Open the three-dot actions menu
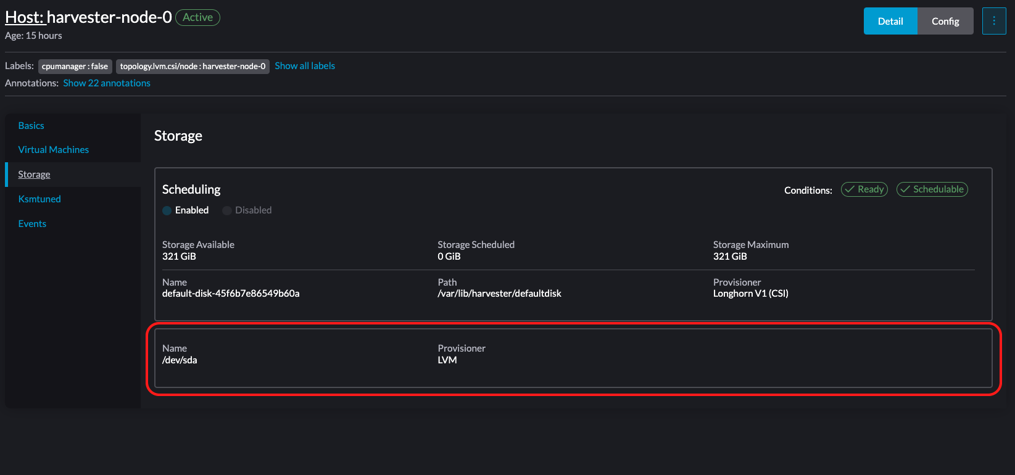Screen dimensions: 1015x475 click(x=993, y=21)
